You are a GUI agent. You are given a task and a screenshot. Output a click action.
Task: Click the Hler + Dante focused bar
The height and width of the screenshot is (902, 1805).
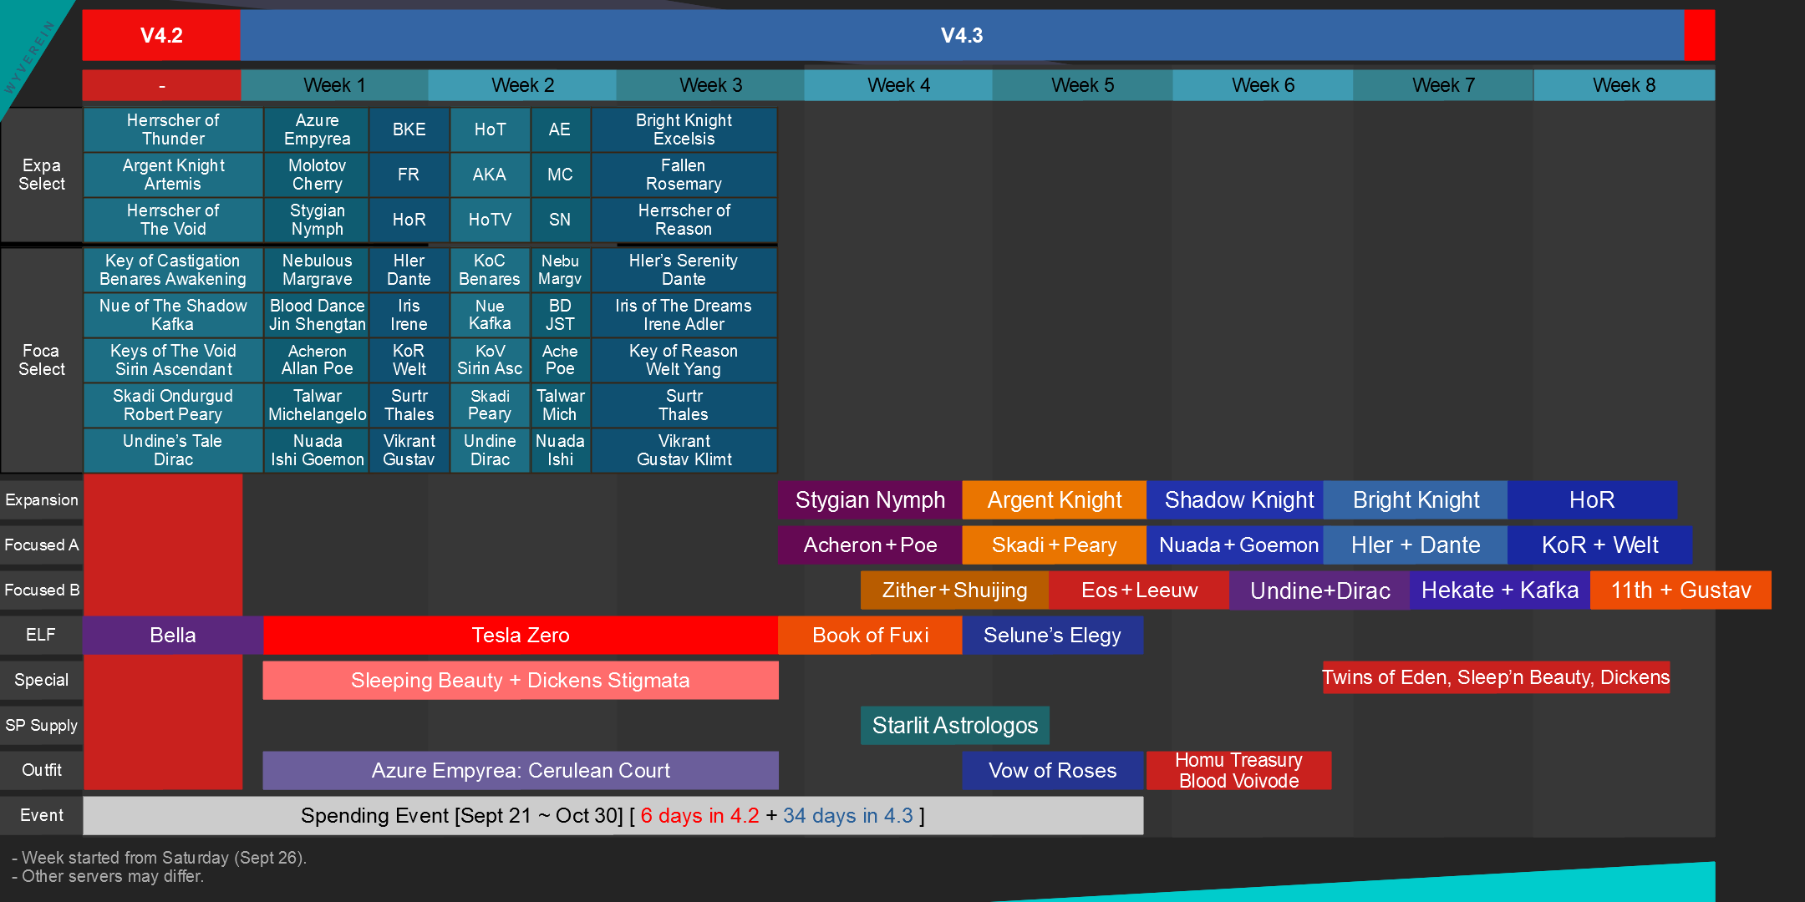point(1416,545)
